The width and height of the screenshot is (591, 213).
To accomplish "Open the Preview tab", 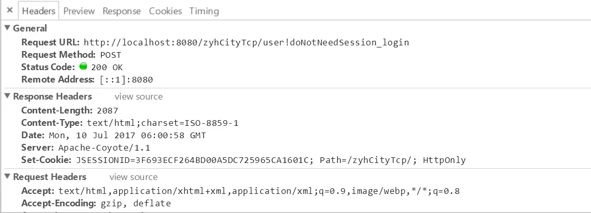I will pyautogui.click(x=79, y=11).
